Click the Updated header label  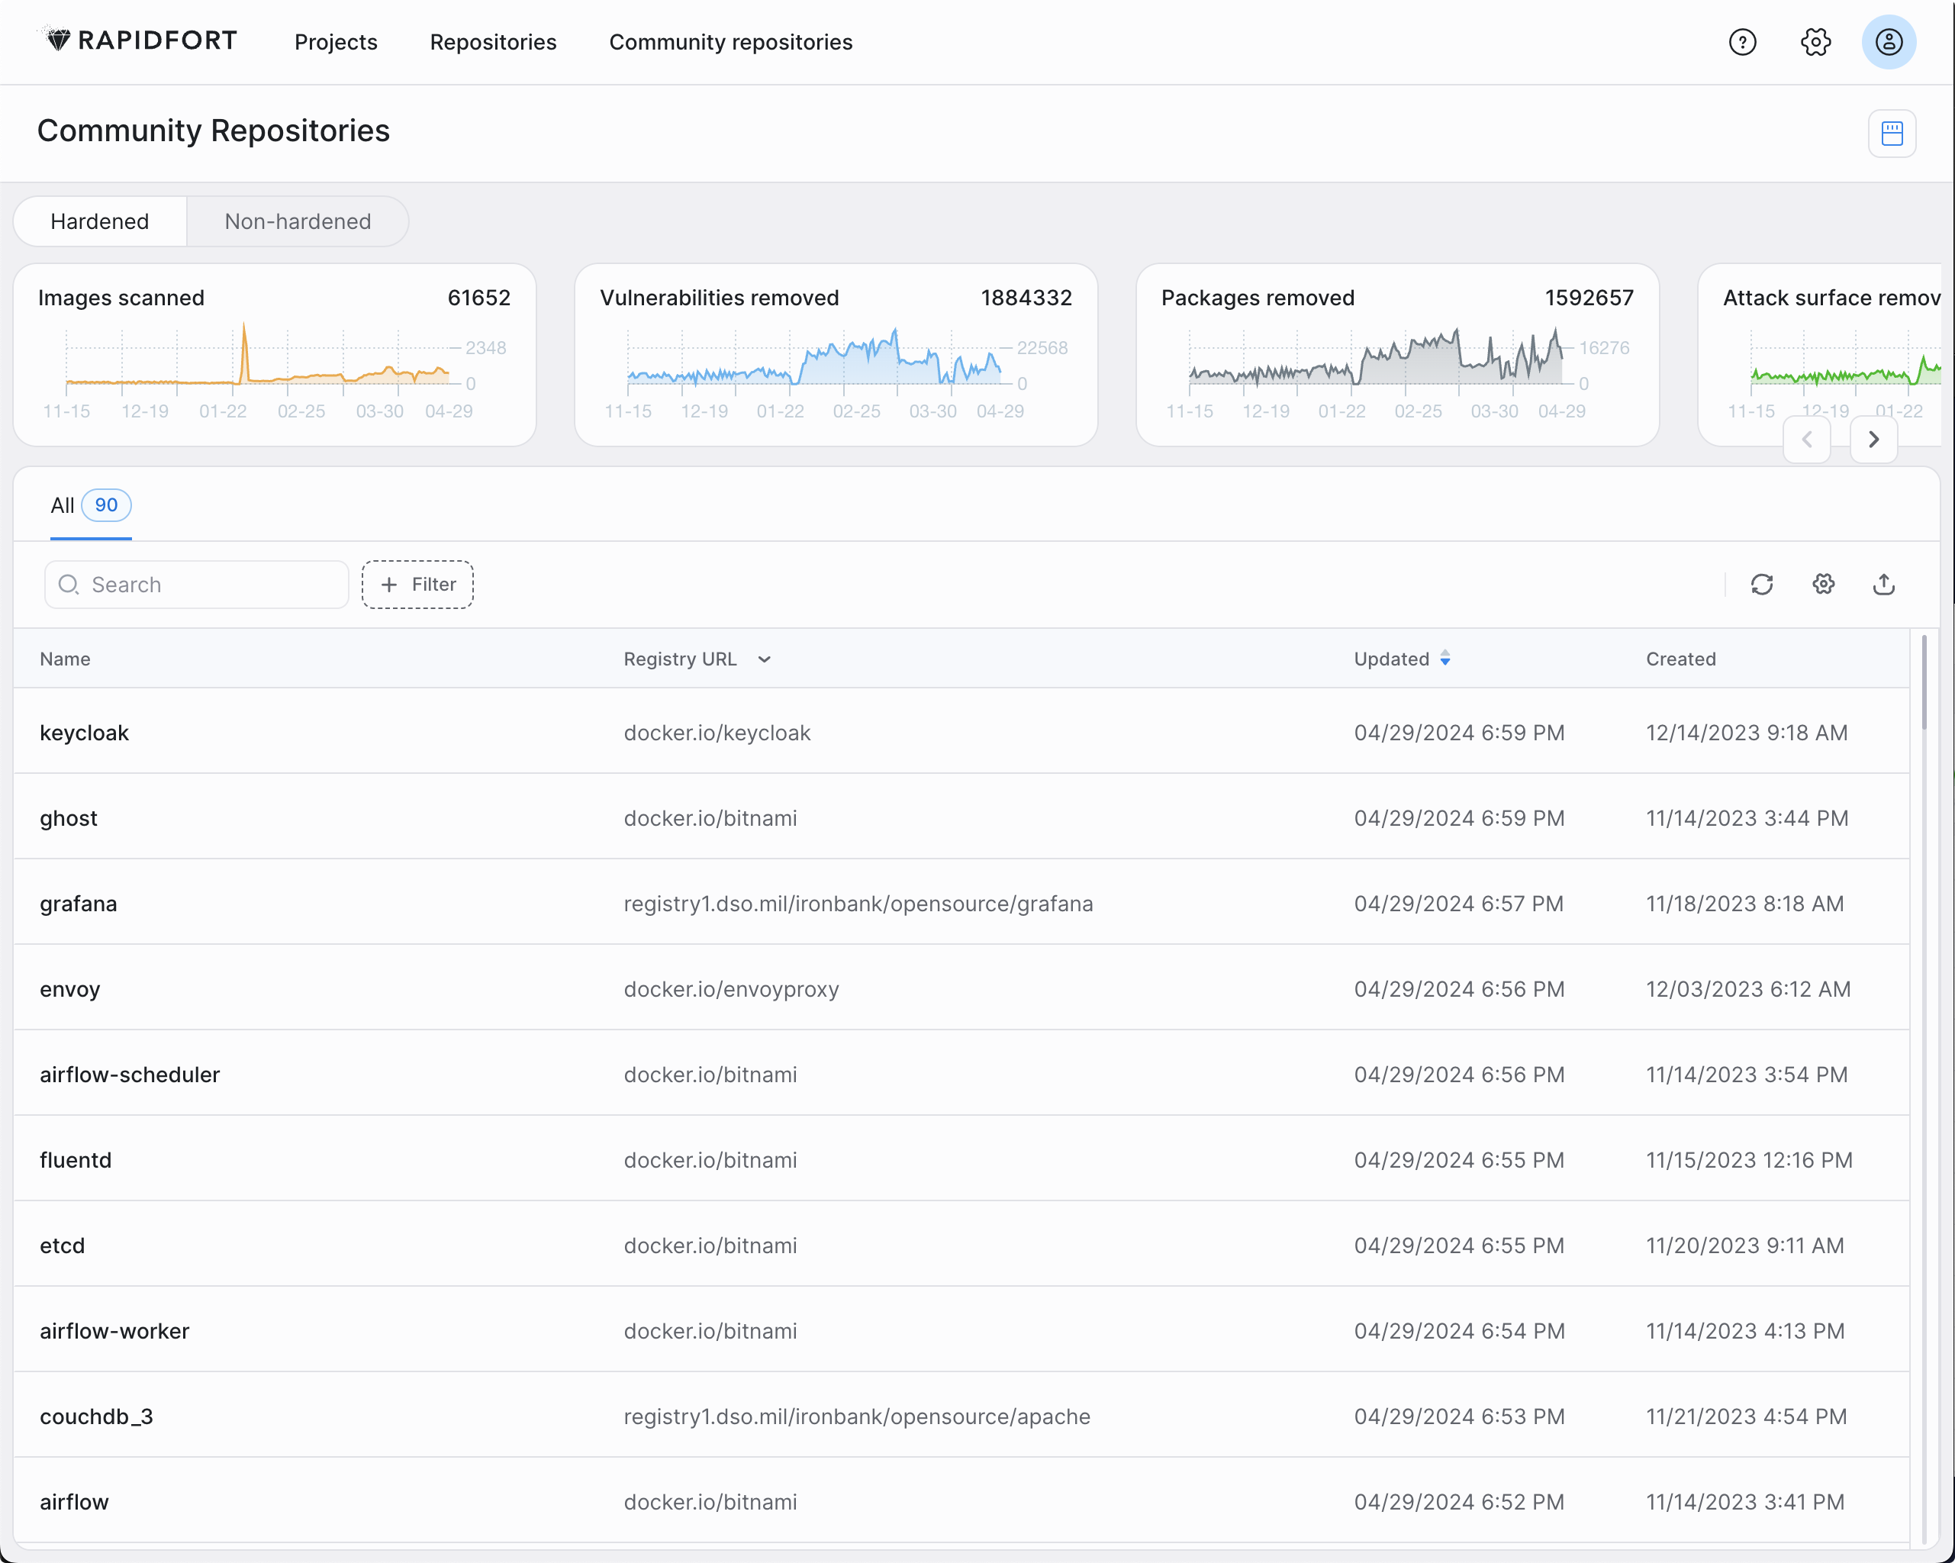(1391, 659)
